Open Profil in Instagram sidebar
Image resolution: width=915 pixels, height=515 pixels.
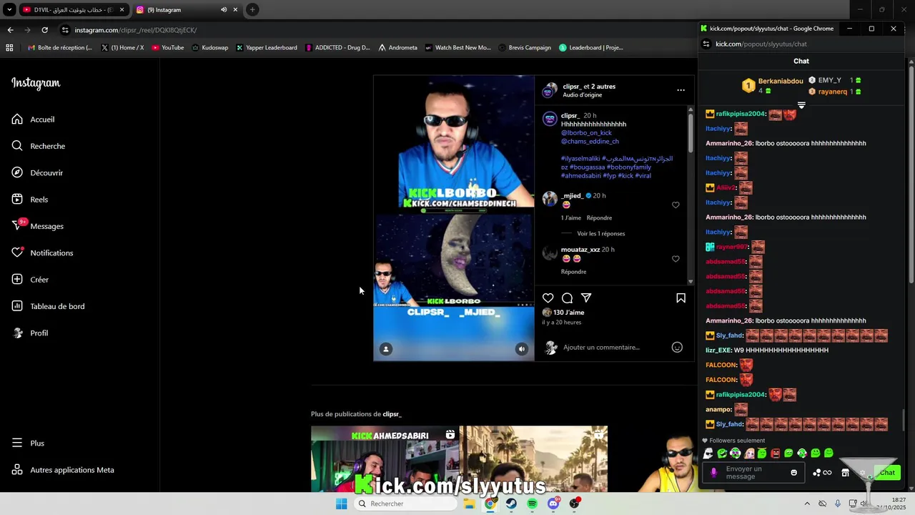click(x=30, y=333)
